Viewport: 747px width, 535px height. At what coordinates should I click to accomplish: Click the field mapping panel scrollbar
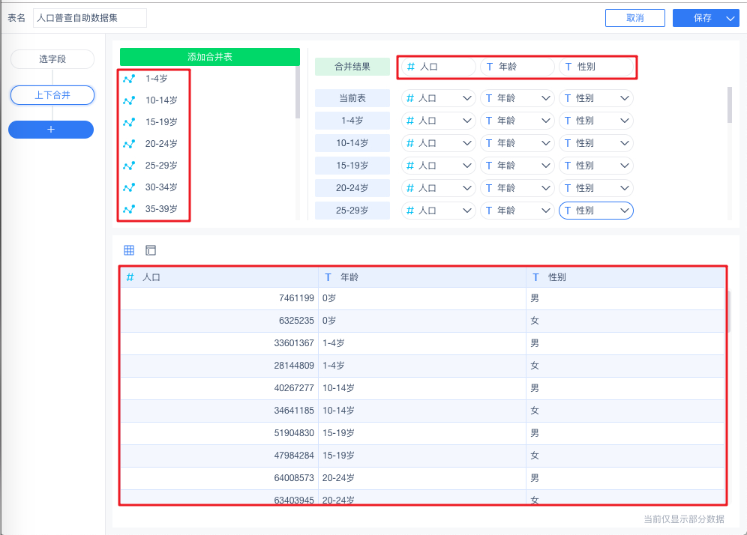(x=729, y=105)
